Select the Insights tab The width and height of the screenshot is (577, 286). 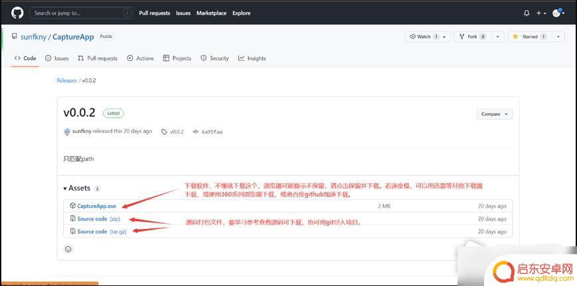[252, 58]
